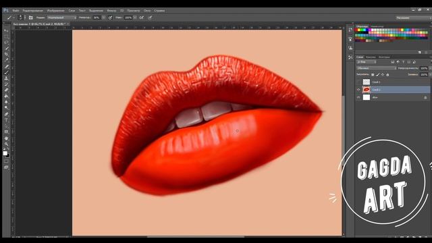
Task: Select the Brush tool in toolbox
Action: (x=6, y=72)
